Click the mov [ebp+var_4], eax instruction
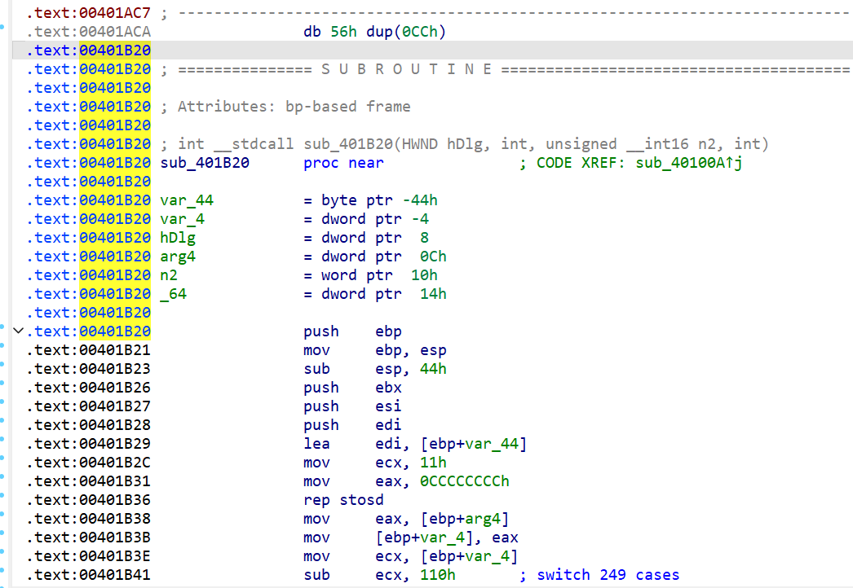Image resolution: width=853 pixels, height=588 pixels. point(411,538)
